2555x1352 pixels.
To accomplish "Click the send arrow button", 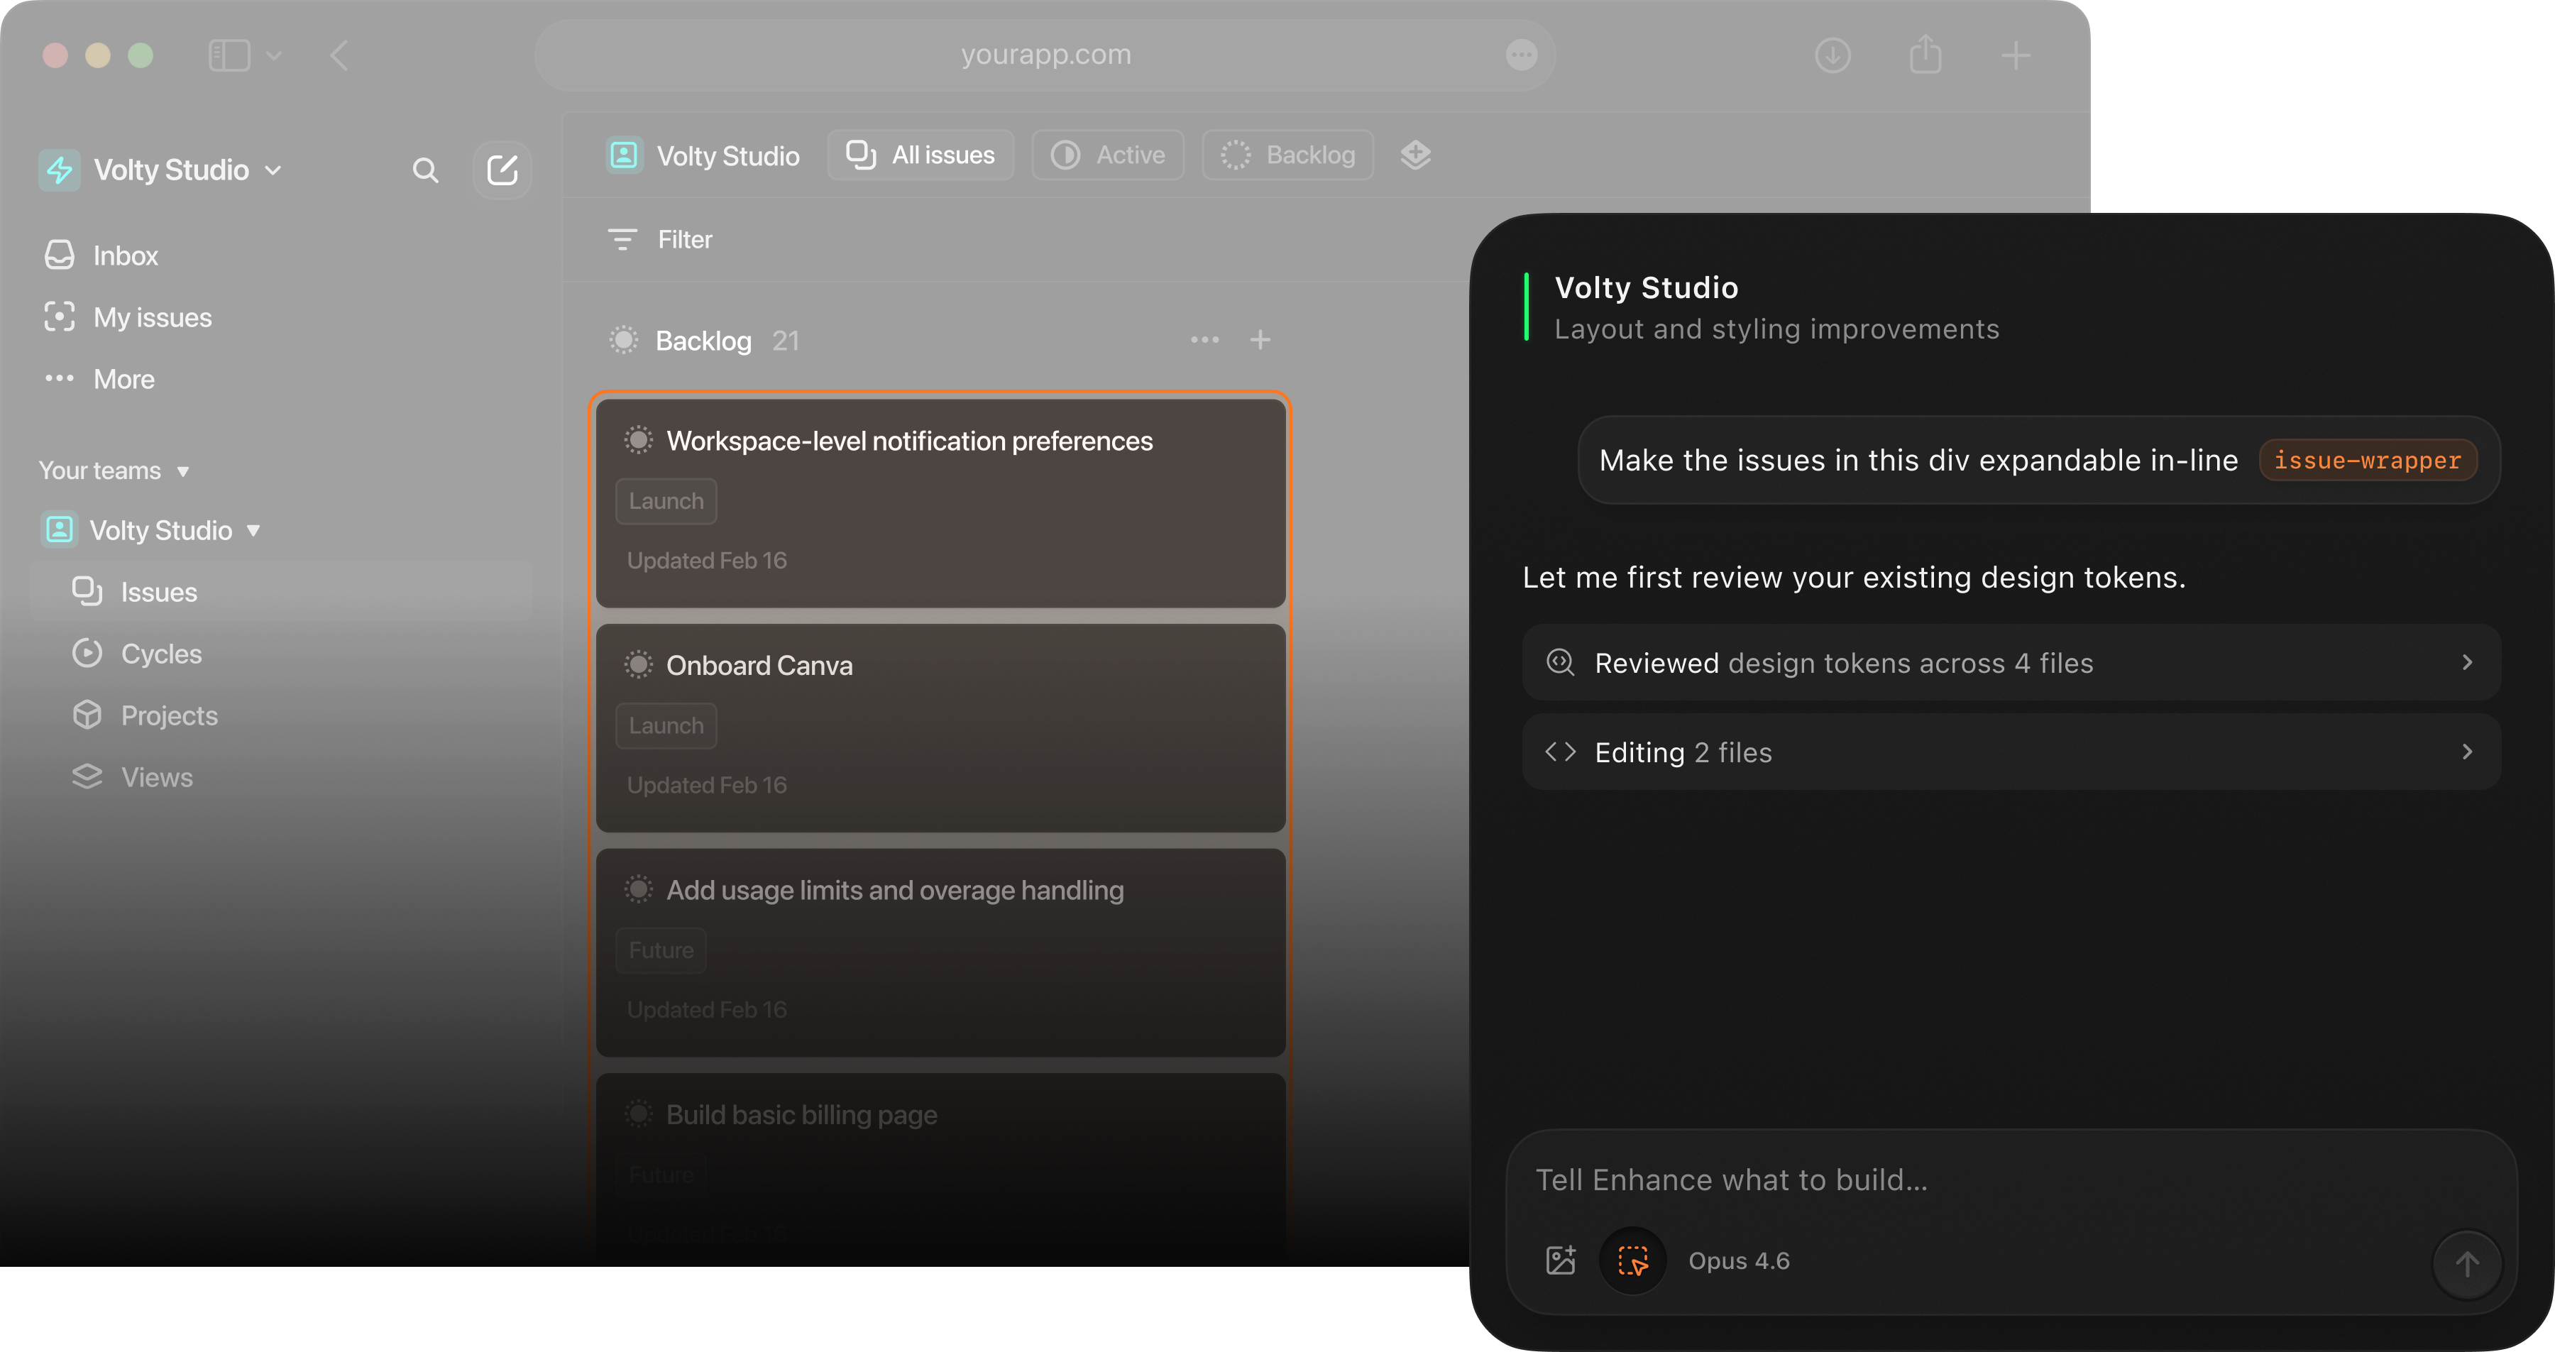I will point(2467,1264).
